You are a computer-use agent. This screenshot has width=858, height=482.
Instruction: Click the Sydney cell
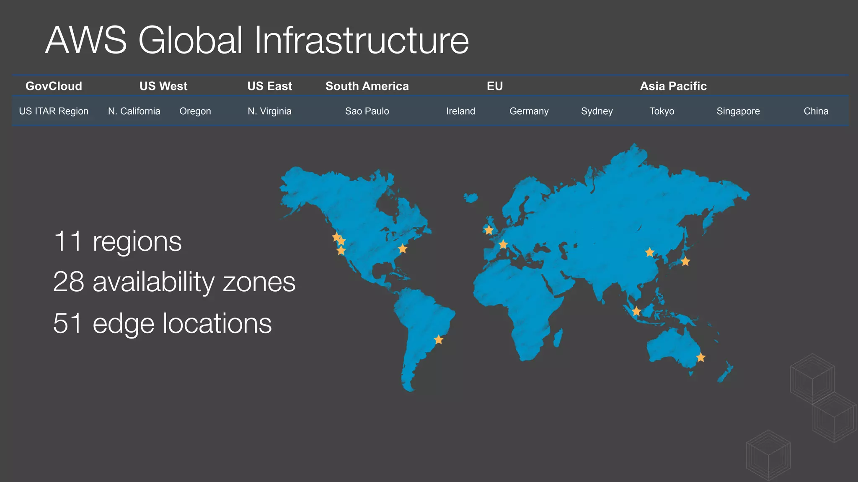click(597, 111)
